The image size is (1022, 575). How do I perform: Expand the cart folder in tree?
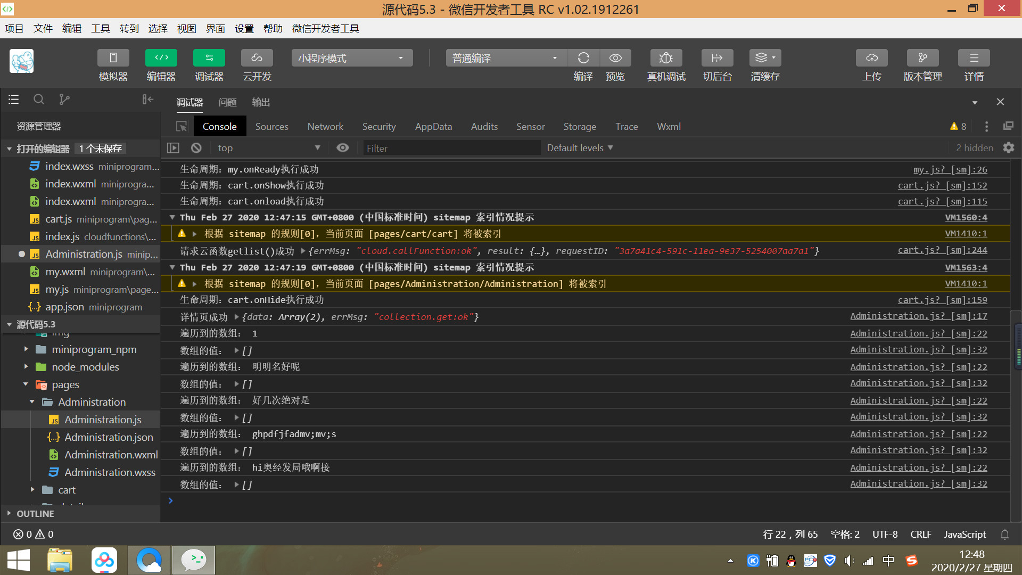(67, 490)
